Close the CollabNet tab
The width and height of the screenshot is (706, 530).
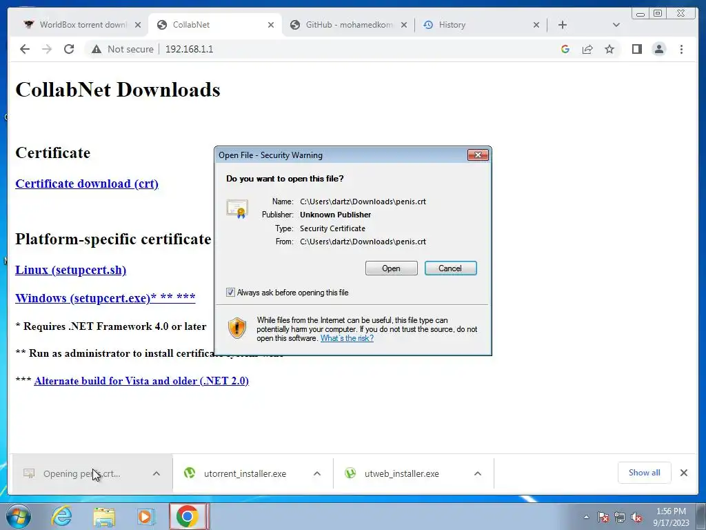point(270,25)
